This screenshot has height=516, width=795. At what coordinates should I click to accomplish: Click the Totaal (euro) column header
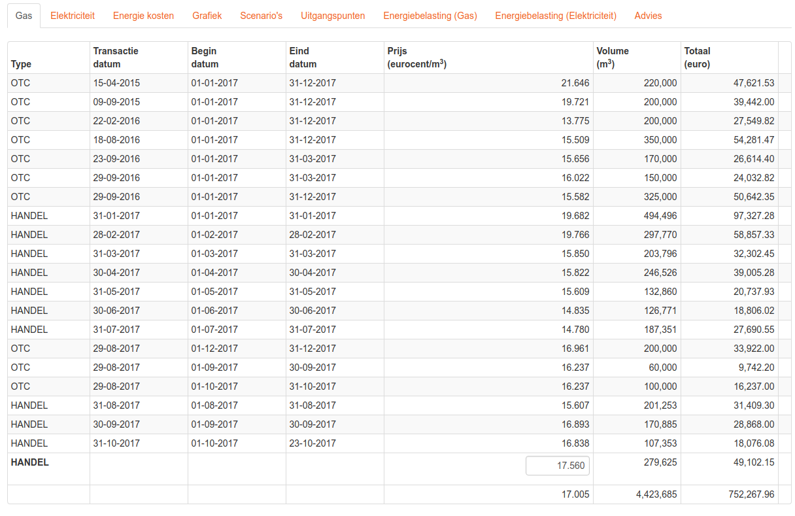[x=697, y=58]
